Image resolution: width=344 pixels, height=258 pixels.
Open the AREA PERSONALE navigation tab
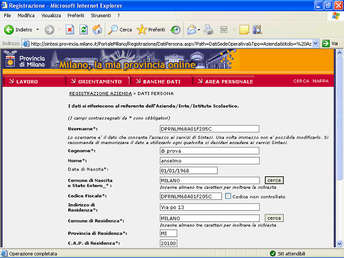pyautogui.click(x=226, y=81)
